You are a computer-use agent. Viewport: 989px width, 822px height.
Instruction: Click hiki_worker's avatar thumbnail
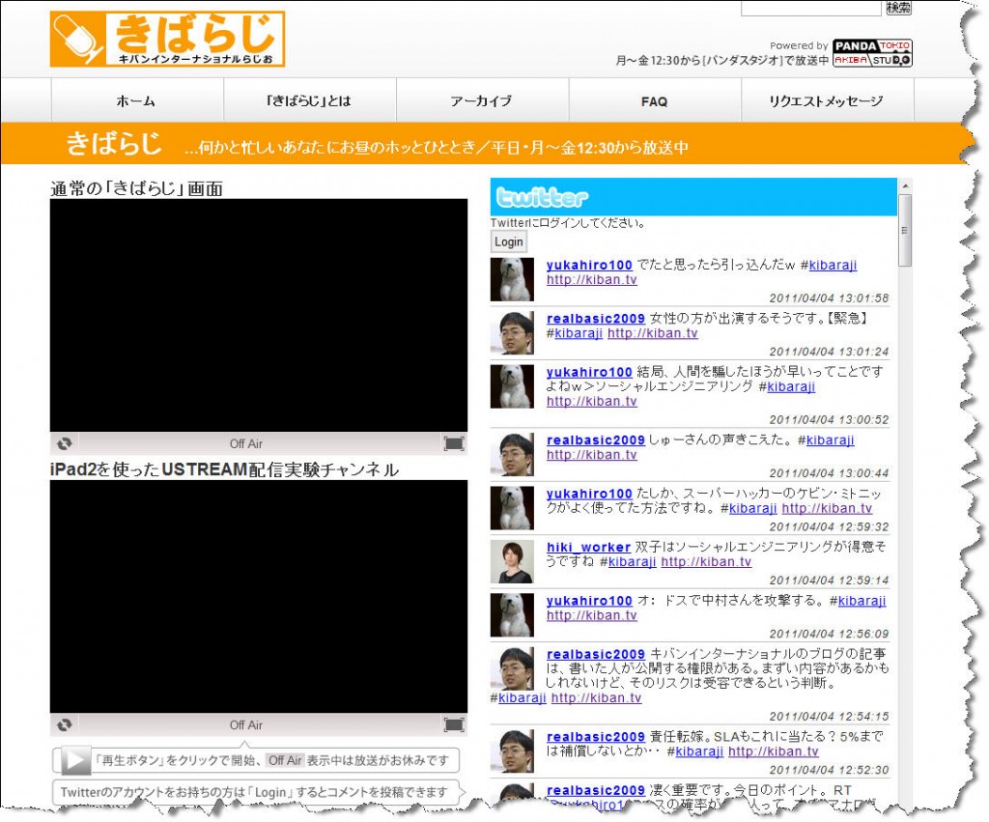coord(512,560)
